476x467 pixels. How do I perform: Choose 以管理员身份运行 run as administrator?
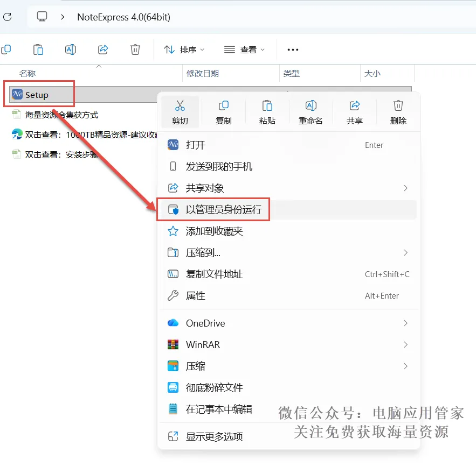pos(289,209)
